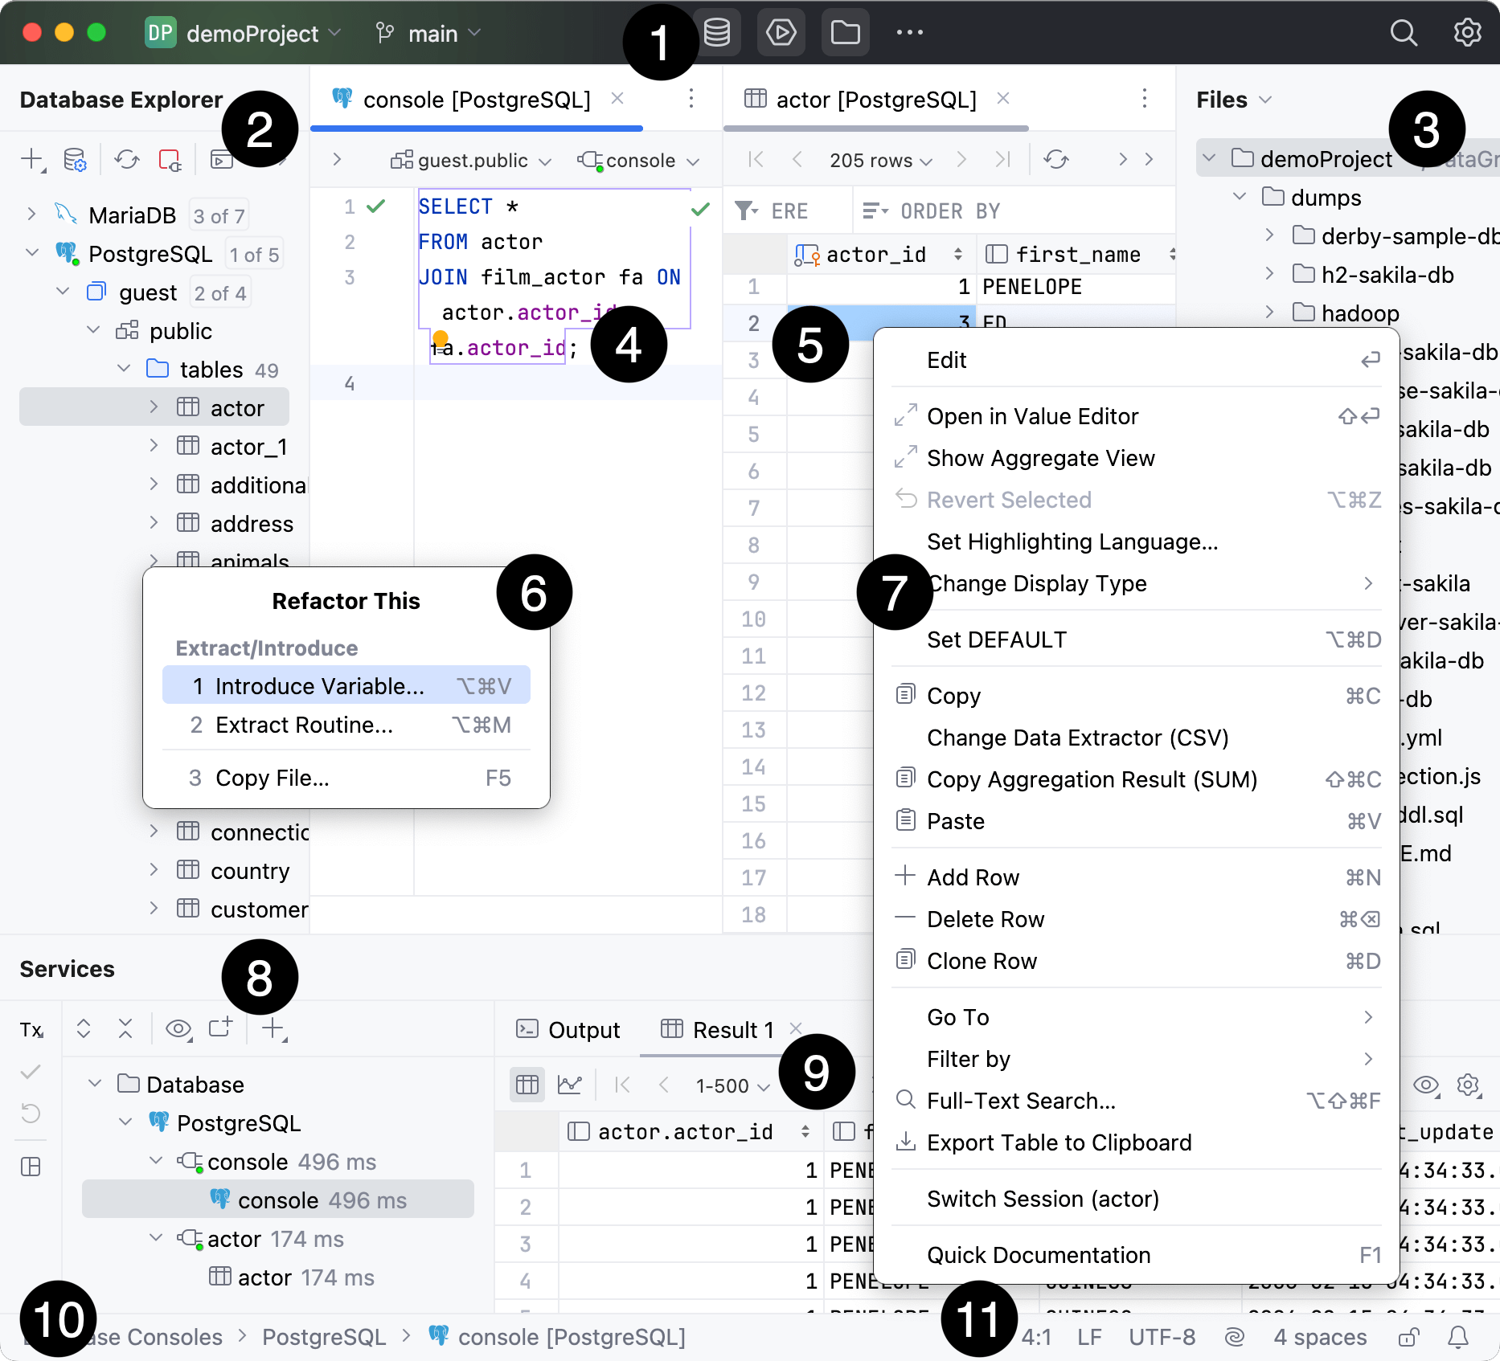Switch to the actor [PostgreSQL] tab
This screenshot has width=1500, height=1361.
(875, 99)
